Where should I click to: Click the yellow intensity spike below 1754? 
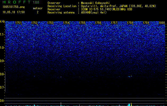pyautogui.click(x=61, y=104)
